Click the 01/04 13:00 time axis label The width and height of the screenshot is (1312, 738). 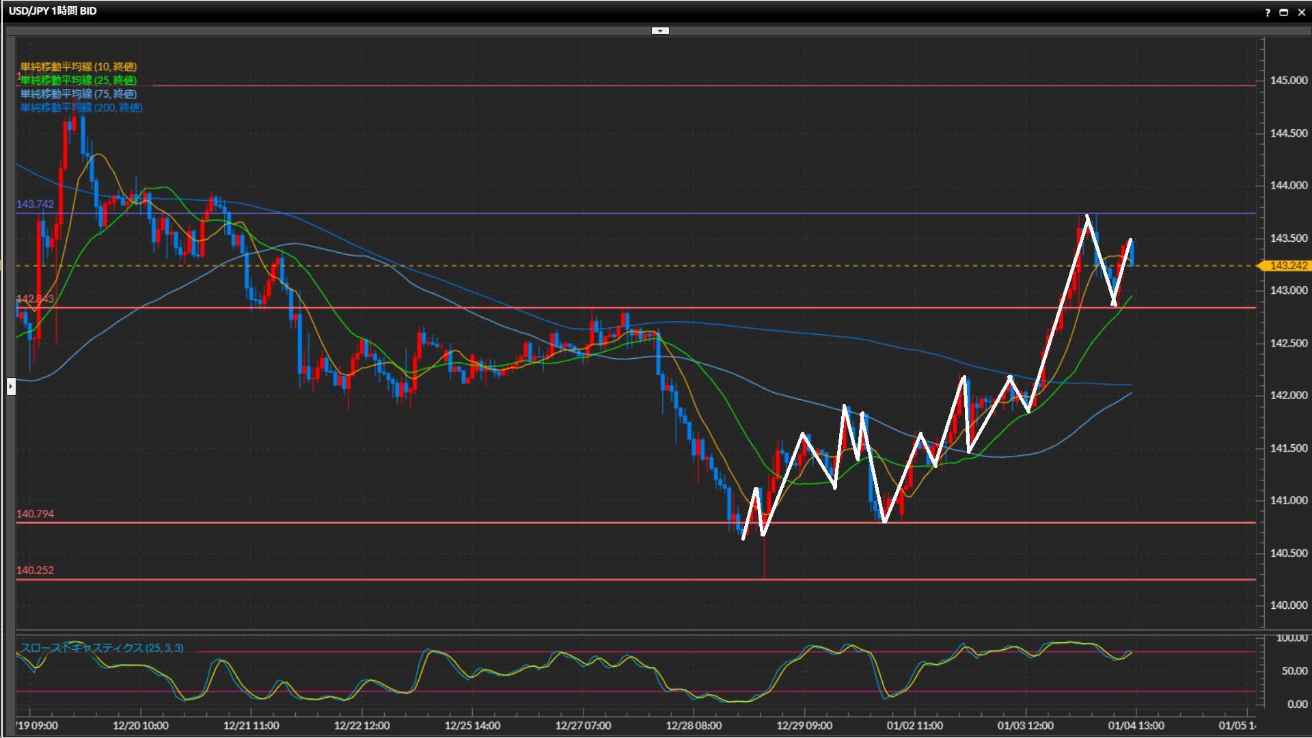coord(1136,726)
